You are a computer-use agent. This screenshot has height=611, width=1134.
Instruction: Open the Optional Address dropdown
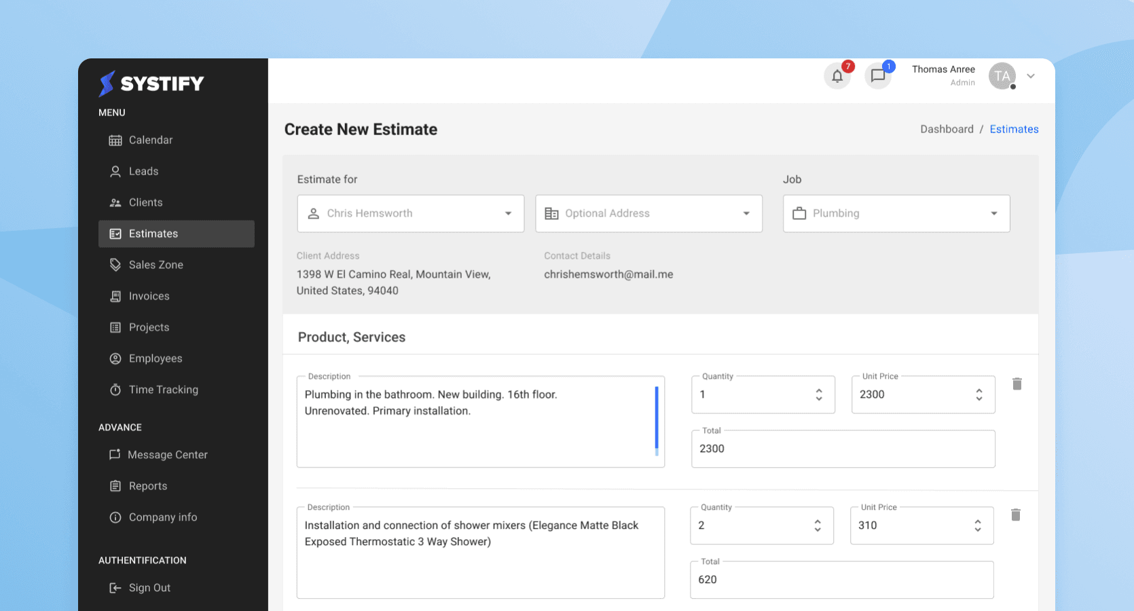point(649,214)
